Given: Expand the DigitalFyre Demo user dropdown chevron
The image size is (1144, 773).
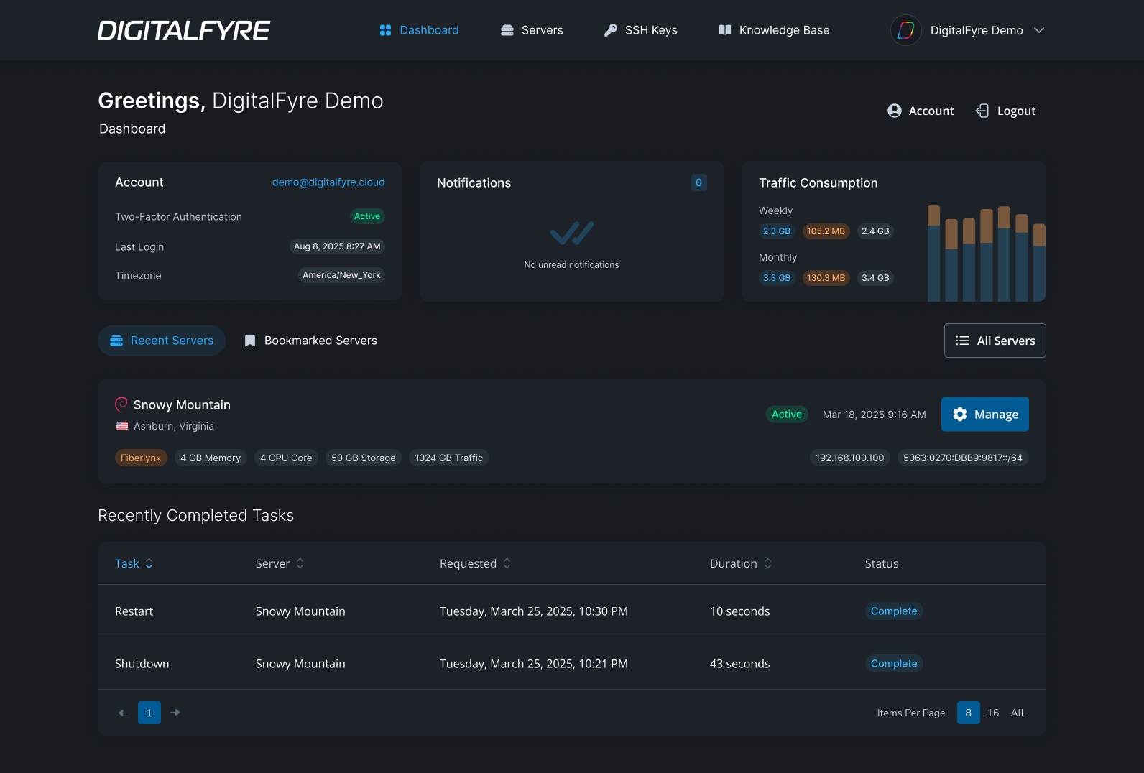Looking at the screenshot, I should (1039, 30).
